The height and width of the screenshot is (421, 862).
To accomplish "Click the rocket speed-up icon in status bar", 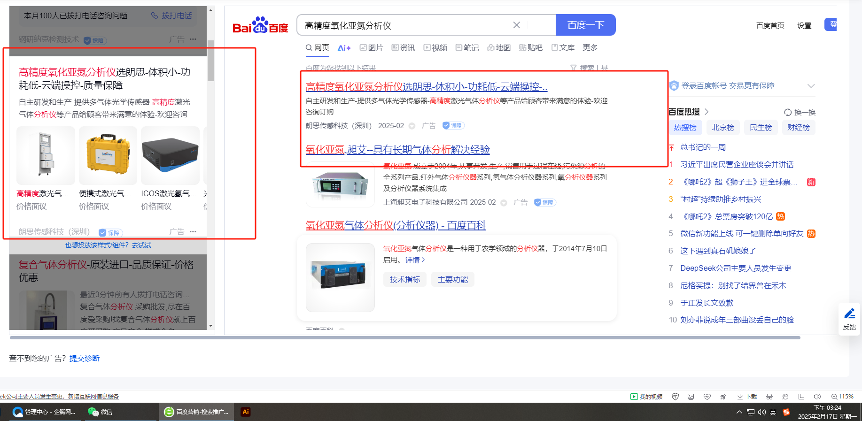I will pos(723,397).
